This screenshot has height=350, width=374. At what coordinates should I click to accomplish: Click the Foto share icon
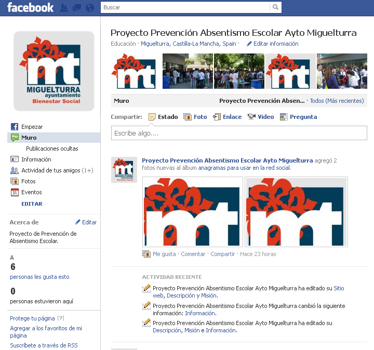coord(188,117)
